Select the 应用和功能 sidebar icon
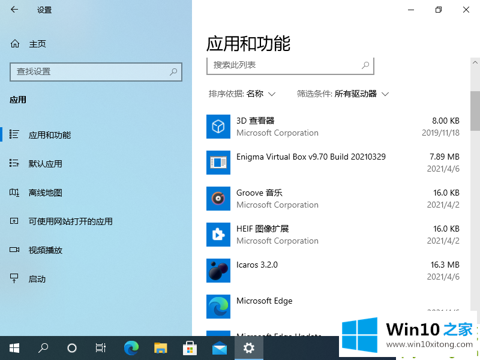This screenshot has height=360, width=480. click(14, 134)
